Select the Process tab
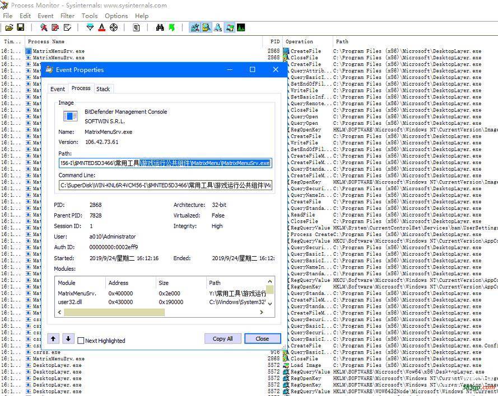The image size is (498, 396). 81,88
